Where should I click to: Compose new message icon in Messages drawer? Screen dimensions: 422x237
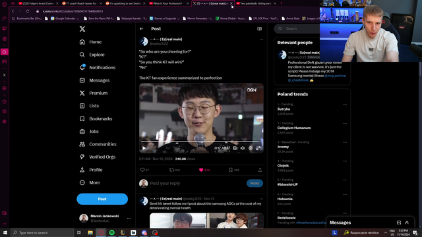click(x=399, y=223)
